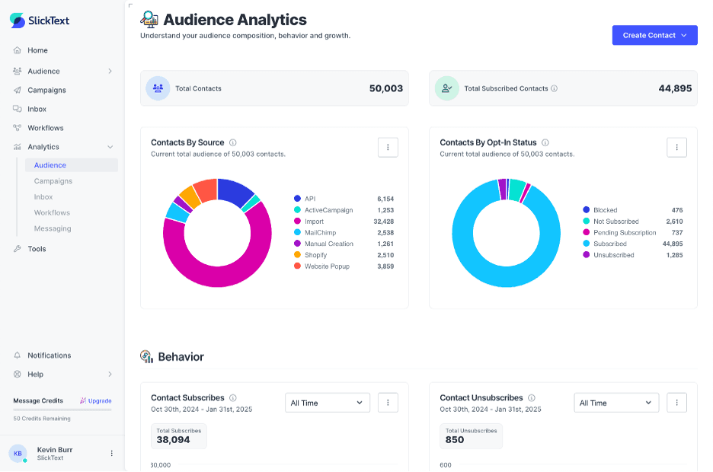Open the kebab menu on Contact Subscribes card
The width and height of the screenshot is (713, 472).
388,402
